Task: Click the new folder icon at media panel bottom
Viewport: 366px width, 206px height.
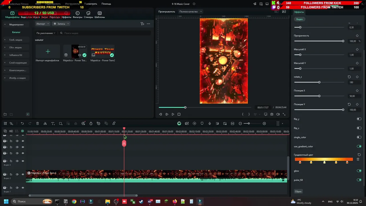Action: click(x=5, y=114)
